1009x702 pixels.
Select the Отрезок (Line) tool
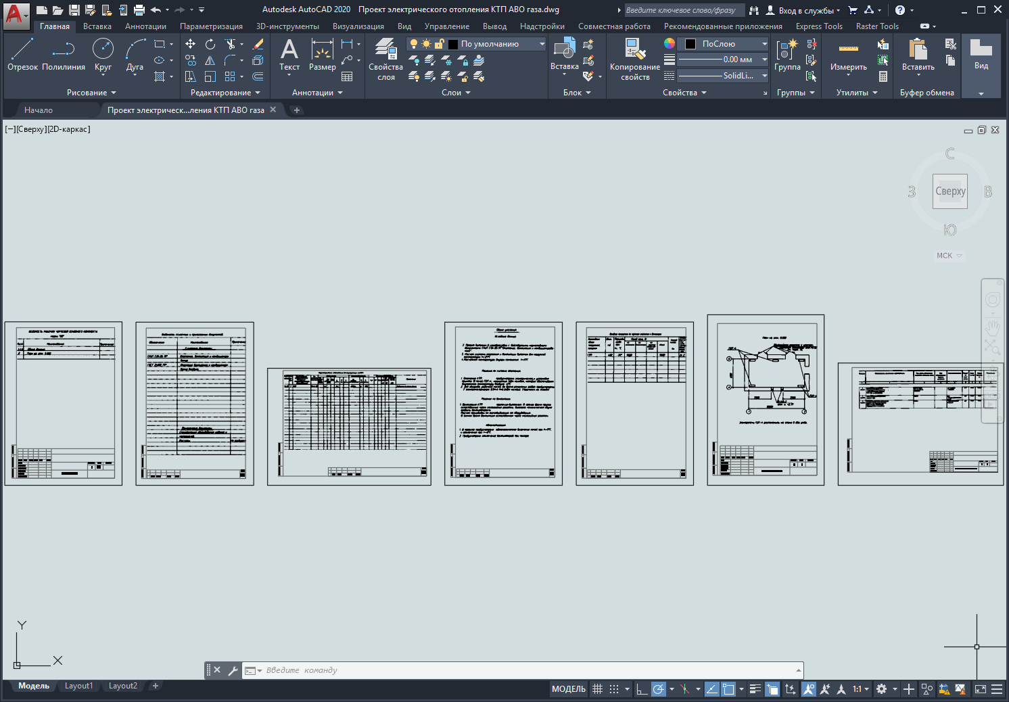pos(22,54)
